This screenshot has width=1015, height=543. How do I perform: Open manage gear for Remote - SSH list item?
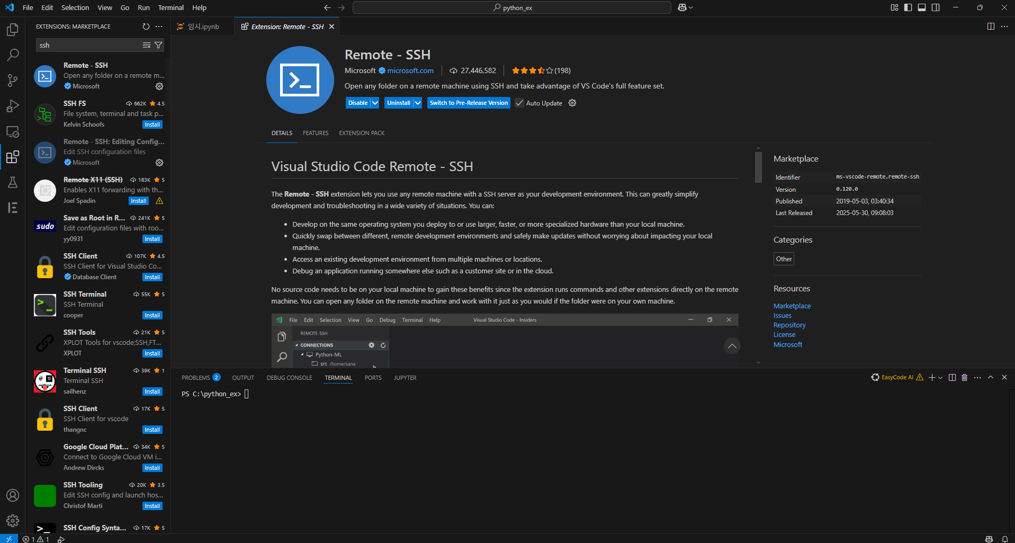[159, 86]
